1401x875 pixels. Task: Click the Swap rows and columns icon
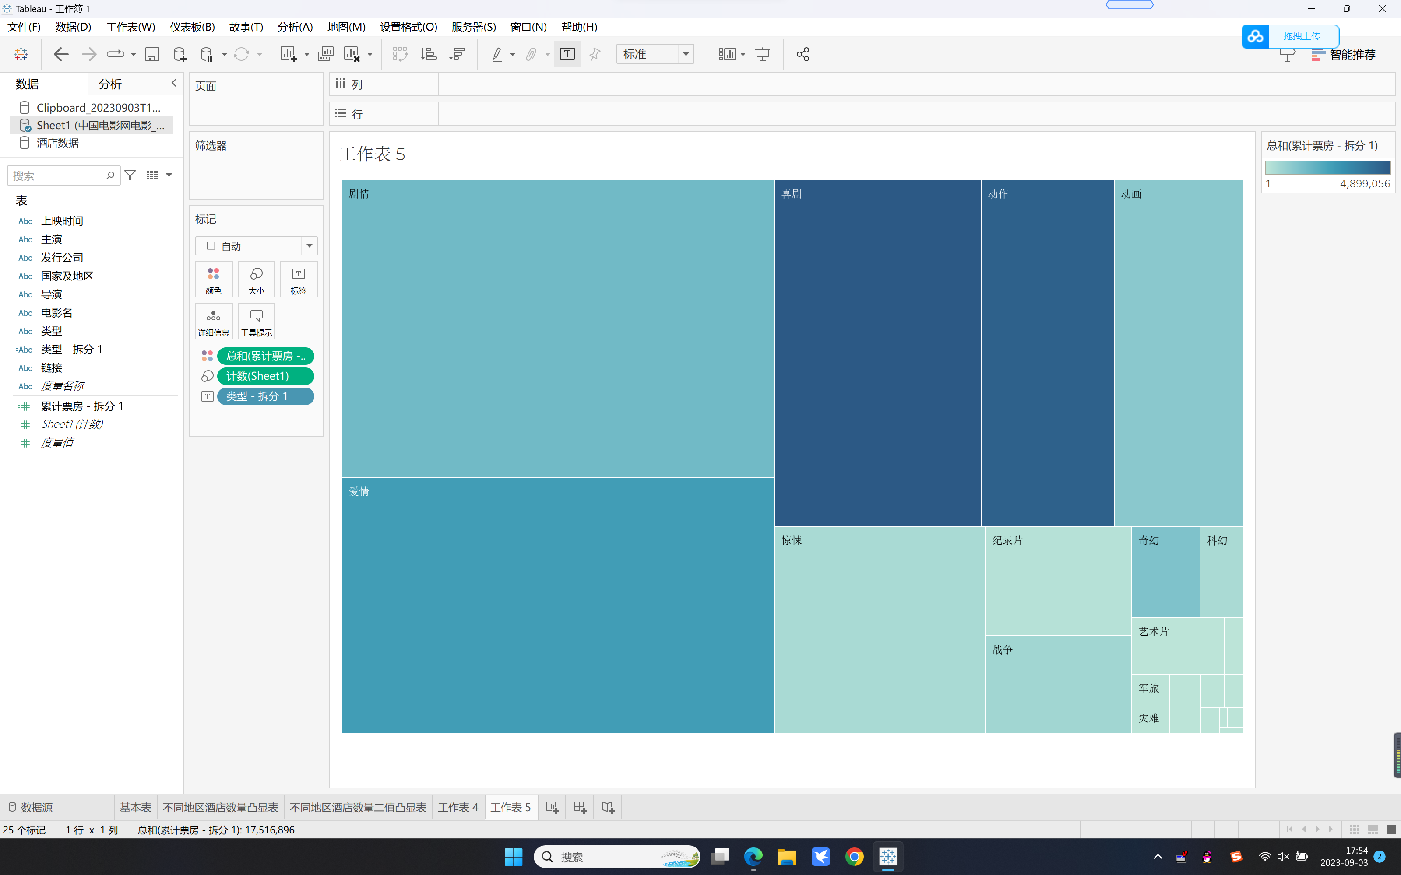[400, 54]
